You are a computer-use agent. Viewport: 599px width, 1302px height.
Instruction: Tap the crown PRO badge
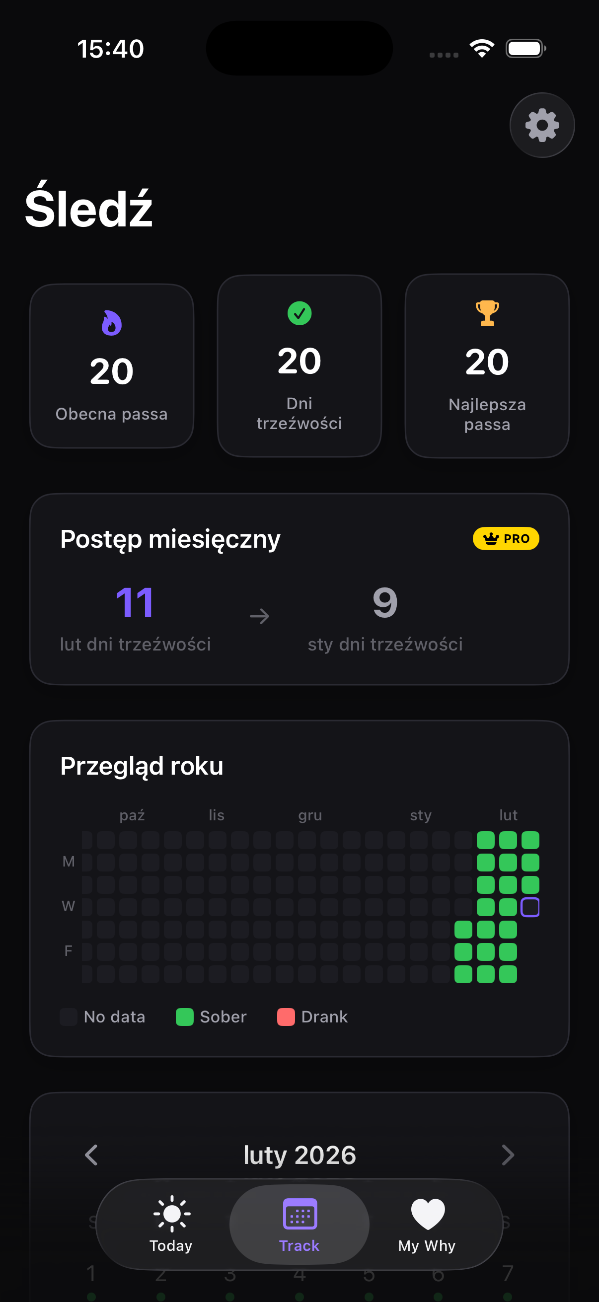(x=506, y=539)
